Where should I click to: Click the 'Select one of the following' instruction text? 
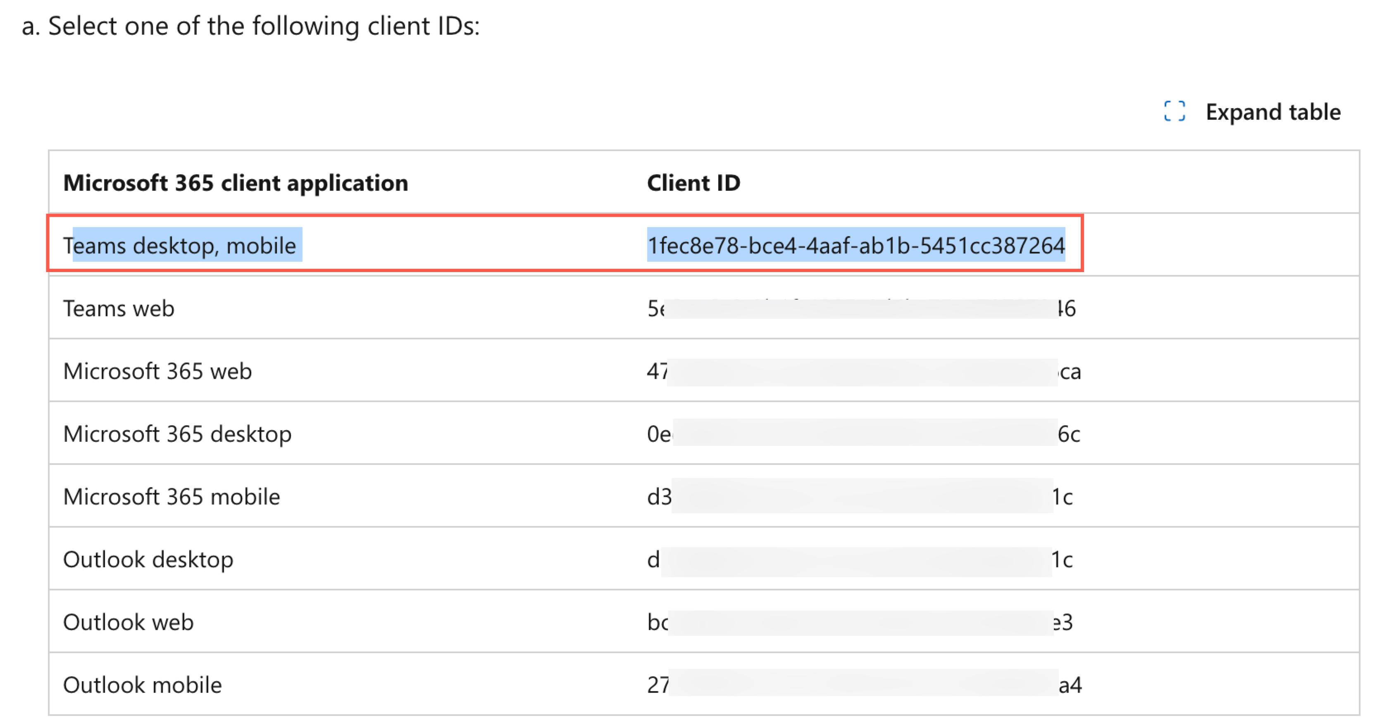click(x=250, y=26)
